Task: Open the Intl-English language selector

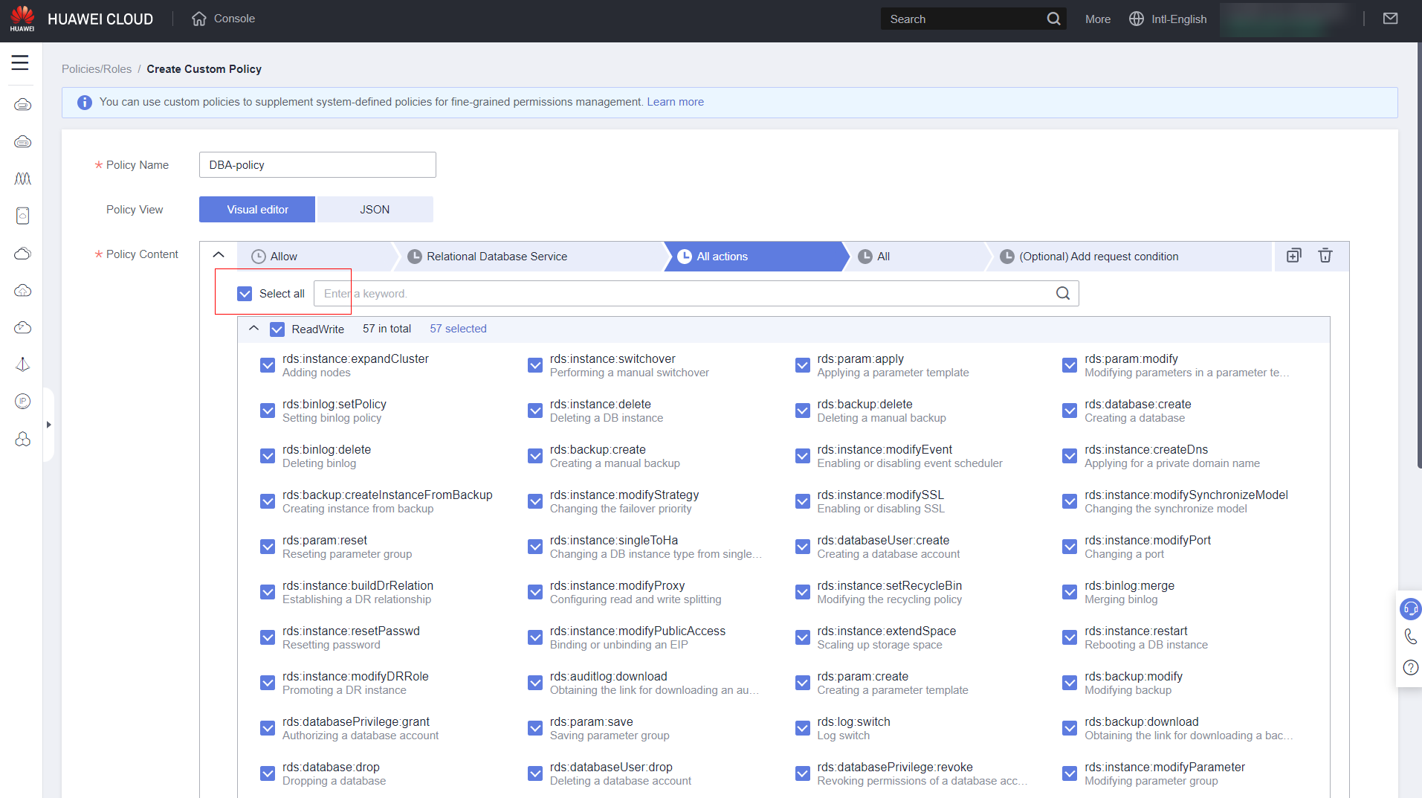Action: pos(1168,19)
